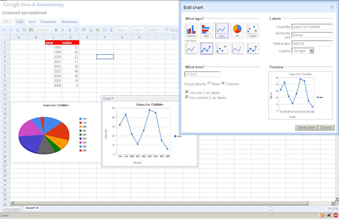
Task: Click the Save chart button
Action: point(306,127)
